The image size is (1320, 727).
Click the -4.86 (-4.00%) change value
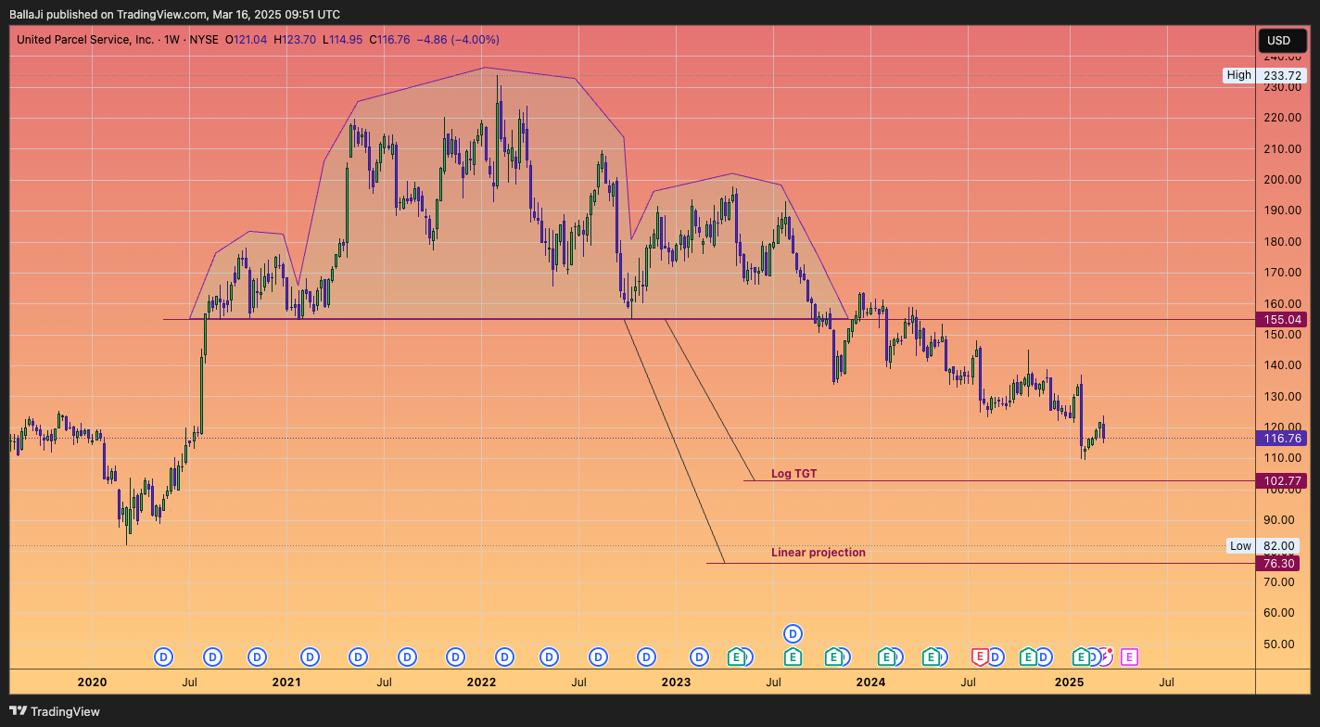tap(458, 40)
